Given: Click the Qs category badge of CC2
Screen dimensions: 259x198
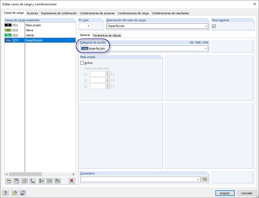Looking at the screenshot, I should coord(8,30).
